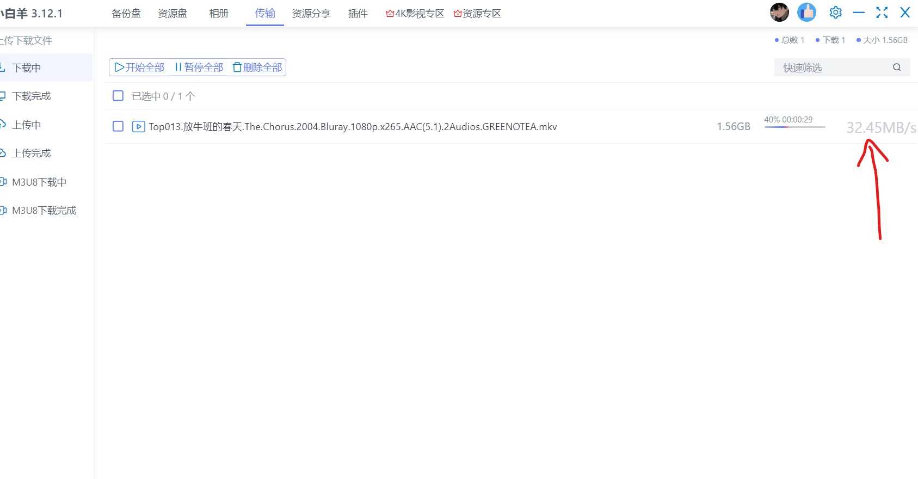This screenshot has height=479, width=918.
Task: Click the video file icon beside Top013
Action: [139, 126]
